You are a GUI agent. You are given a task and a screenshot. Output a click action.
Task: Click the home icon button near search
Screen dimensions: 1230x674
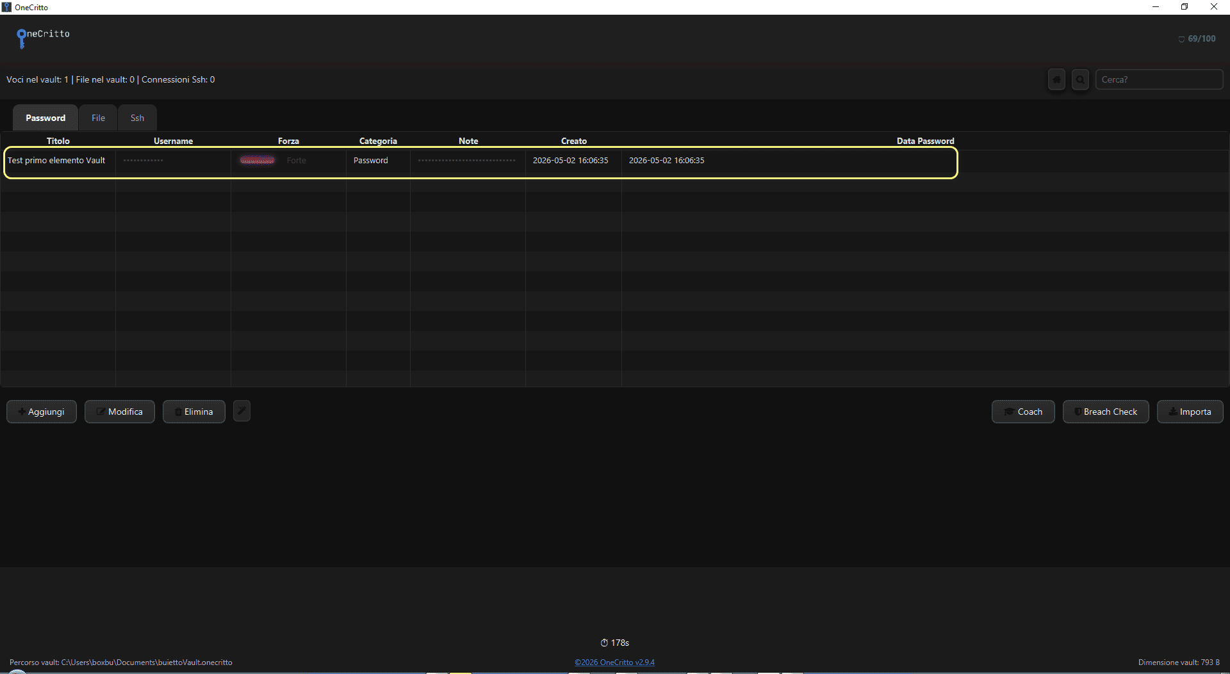[x=1056, y=80]
